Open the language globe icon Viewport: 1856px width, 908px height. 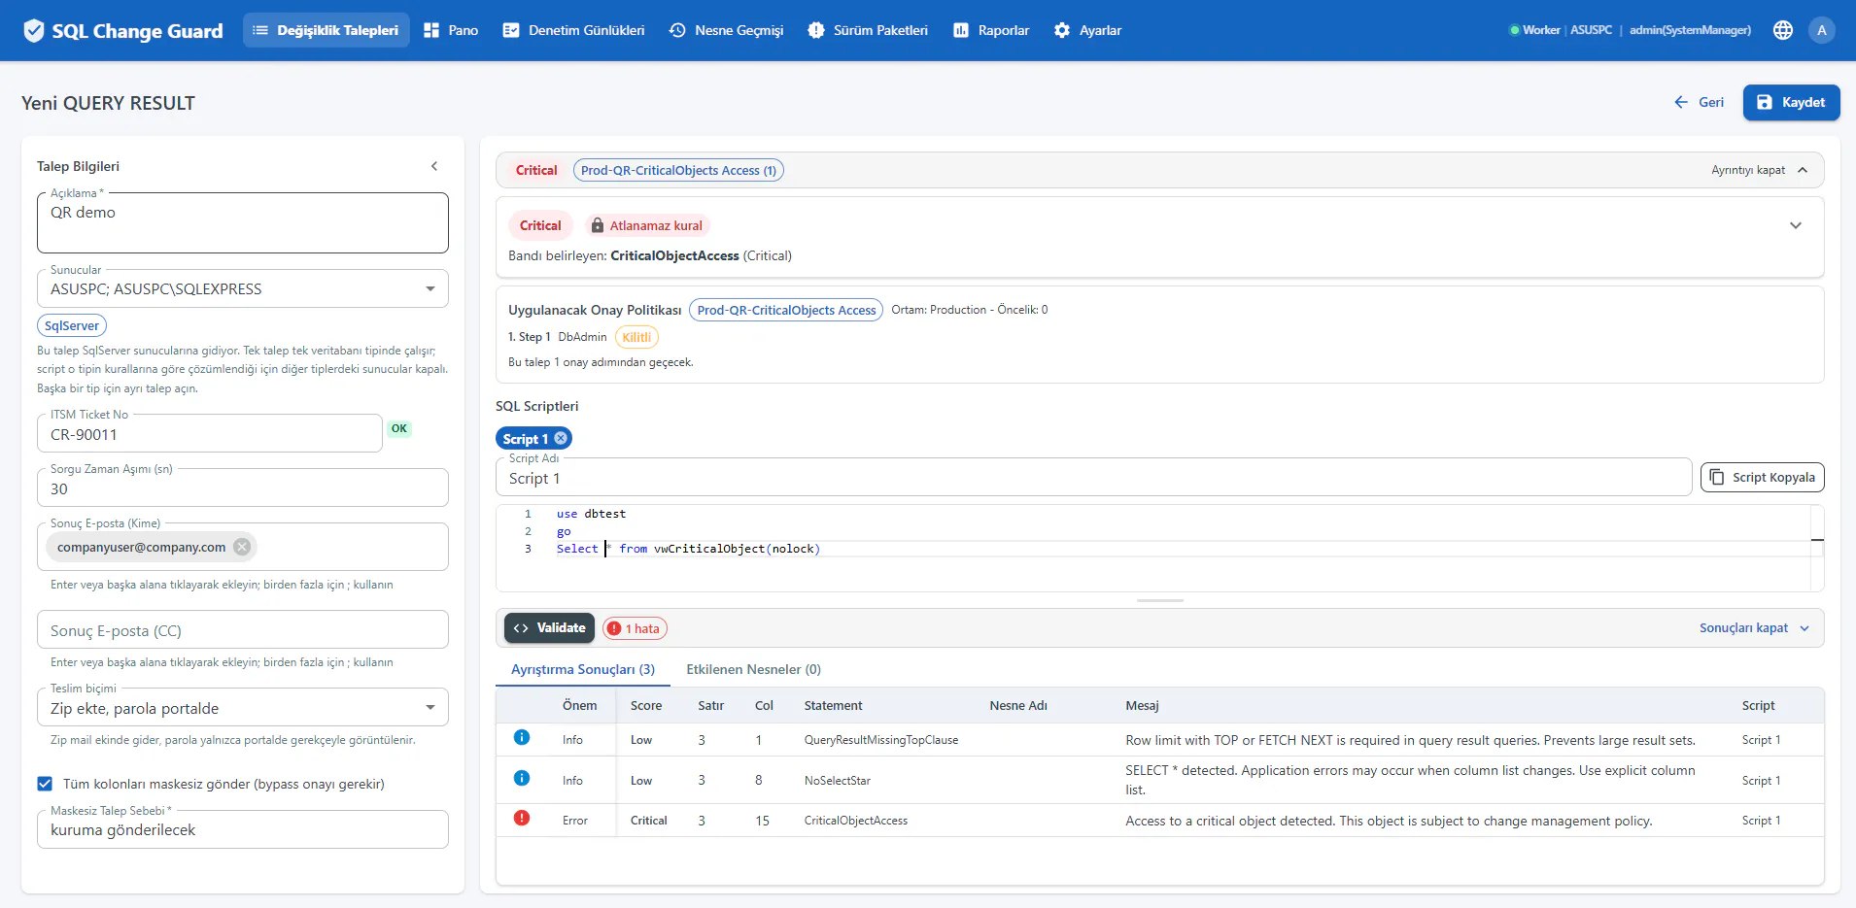pos(1783,30)
